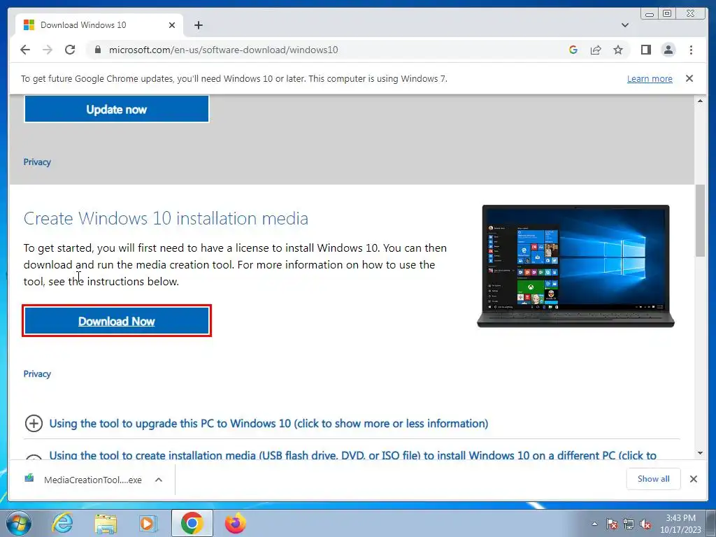Open the taskbar clock and date

pos(680,524)
